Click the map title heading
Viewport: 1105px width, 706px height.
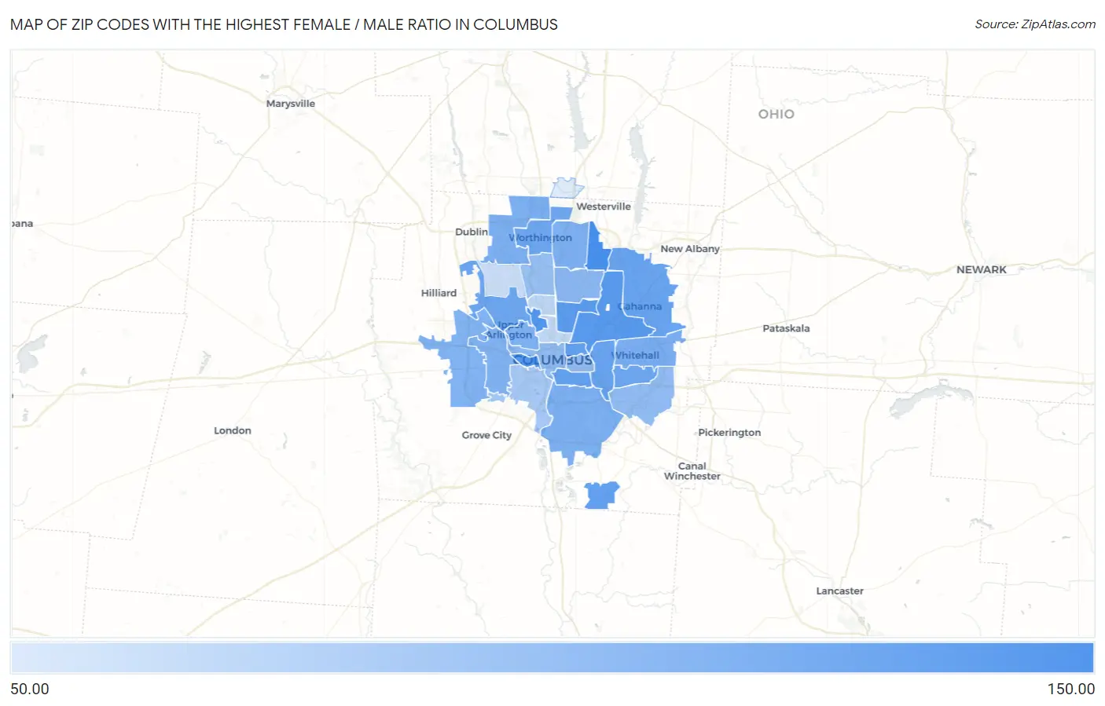[x=284, y=24]
